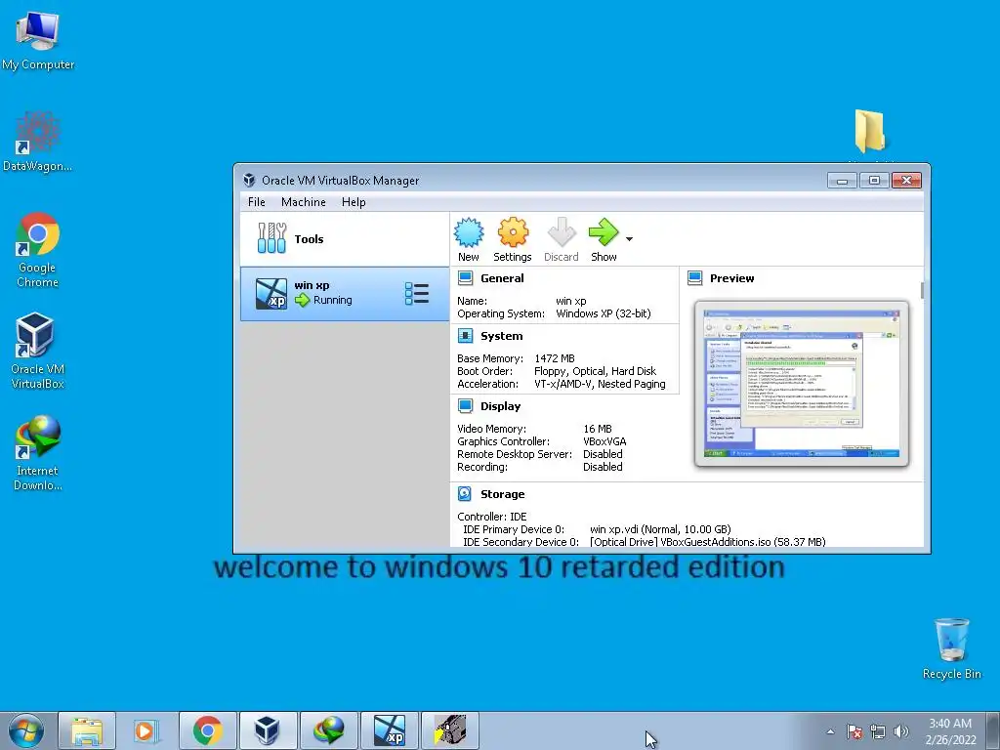Click the 'win xp.vdi (Normal, 10.00 GB)' entry
The width and height of the screenshot is (1000, 750).
(x=660, y=529)
